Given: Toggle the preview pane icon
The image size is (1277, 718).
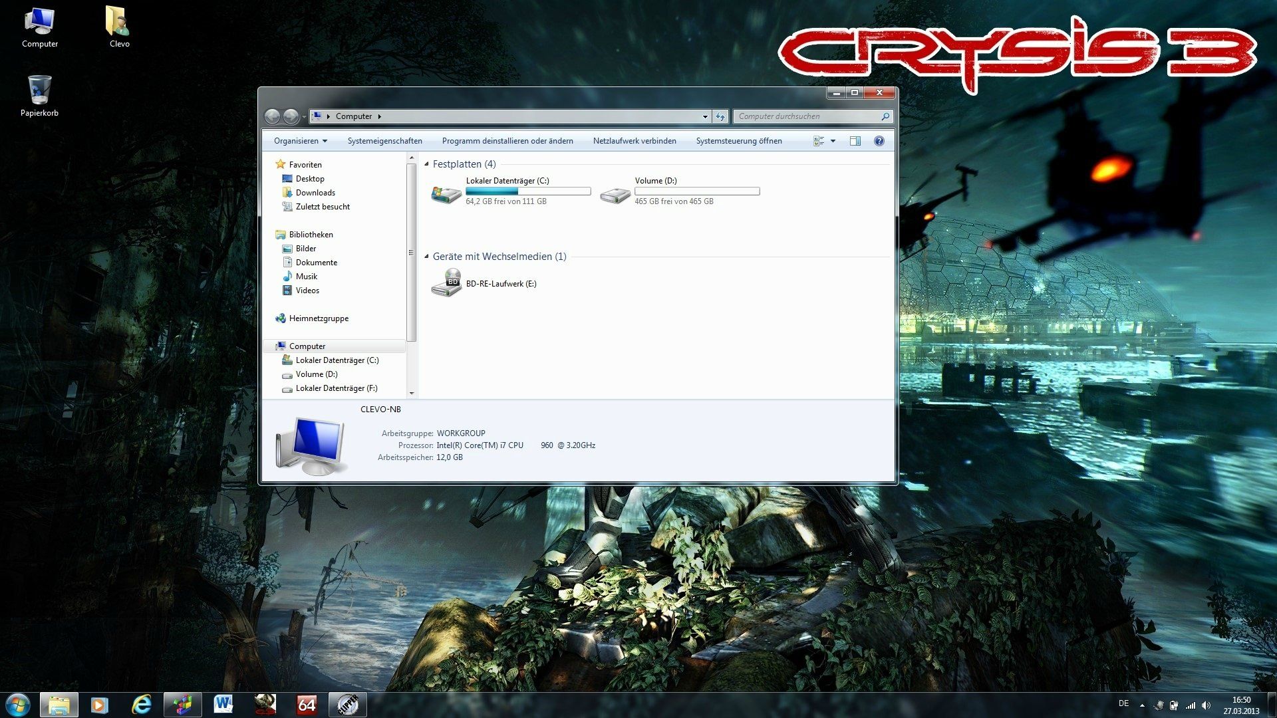Looking at the screenshot, I should [x=855, y=141].
